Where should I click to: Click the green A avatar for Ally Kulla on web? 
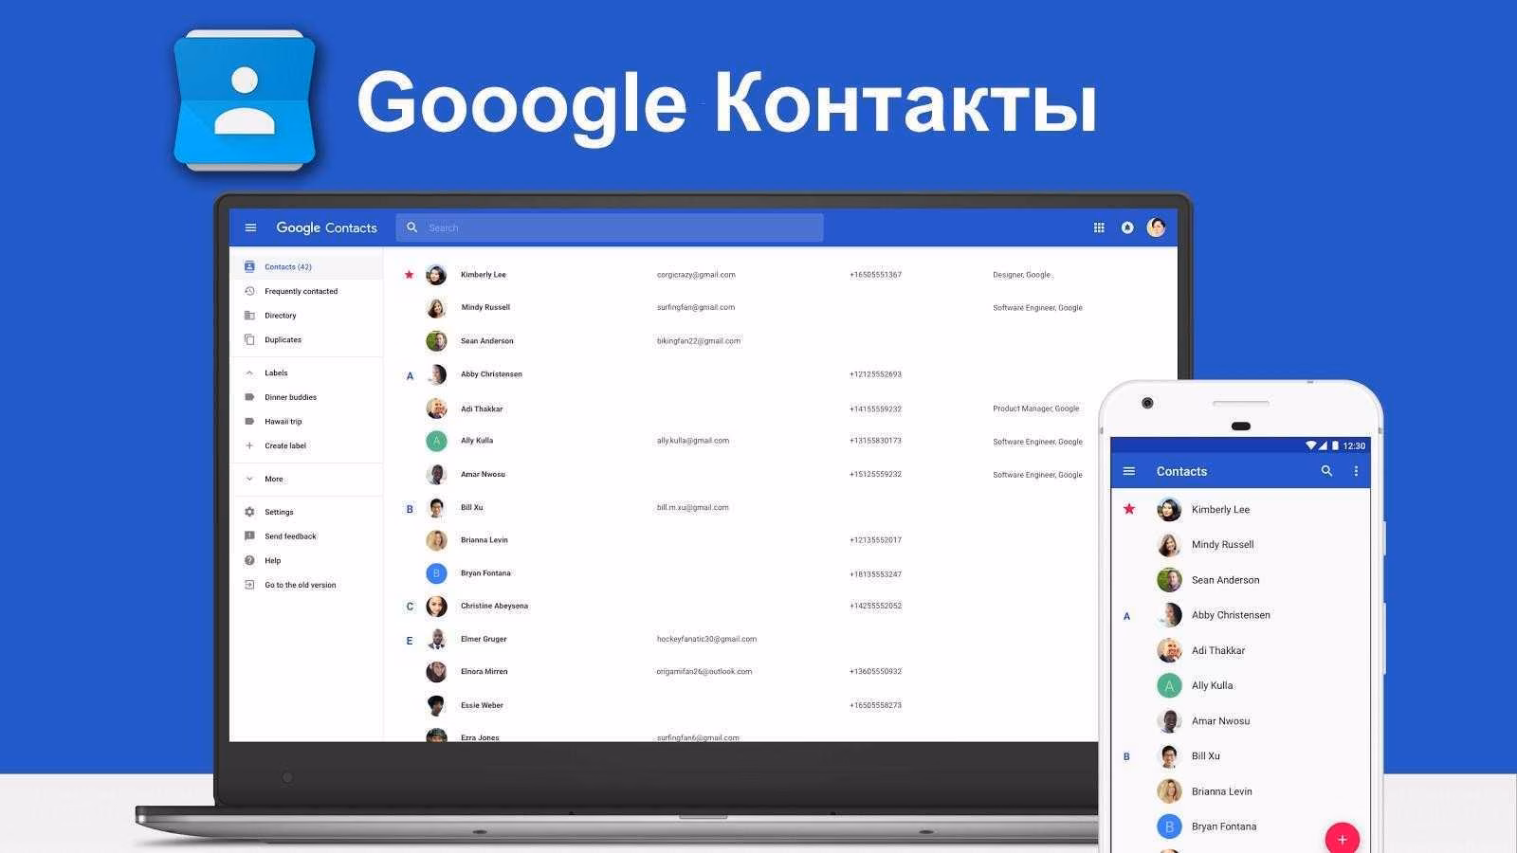[x=436, y=441]
